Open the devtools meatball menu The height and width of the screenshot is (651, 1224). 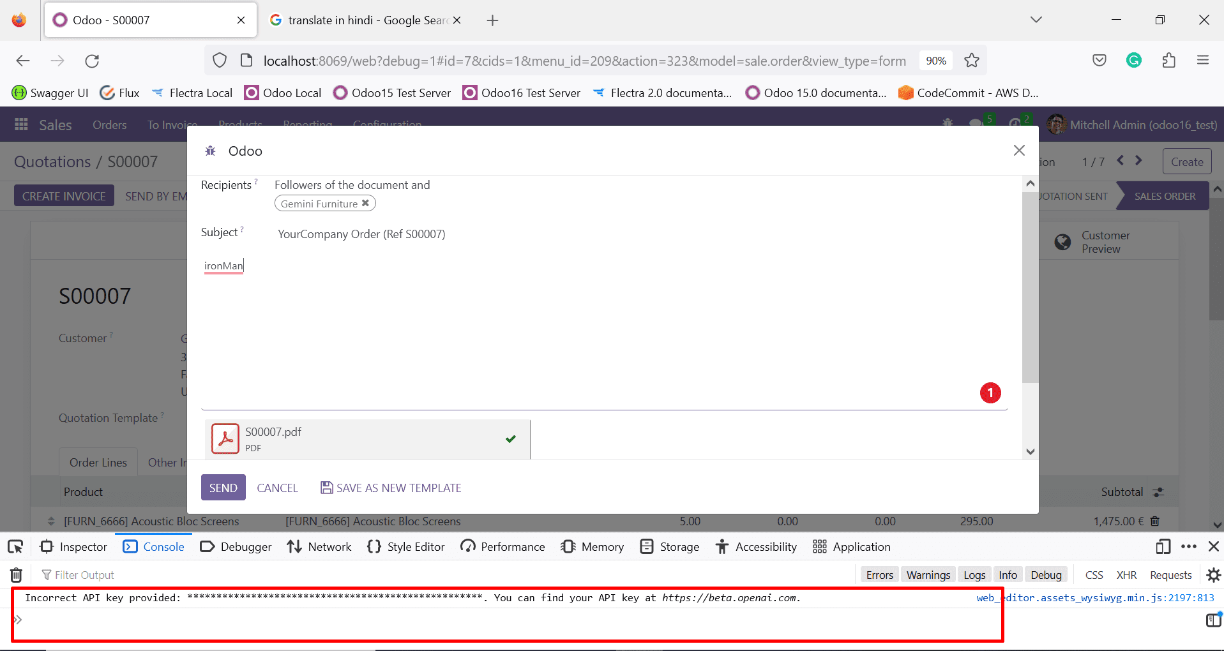(x=1189, y=546)
